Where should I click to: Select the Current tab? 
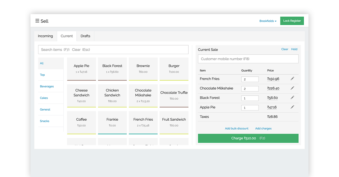[67, 36]
